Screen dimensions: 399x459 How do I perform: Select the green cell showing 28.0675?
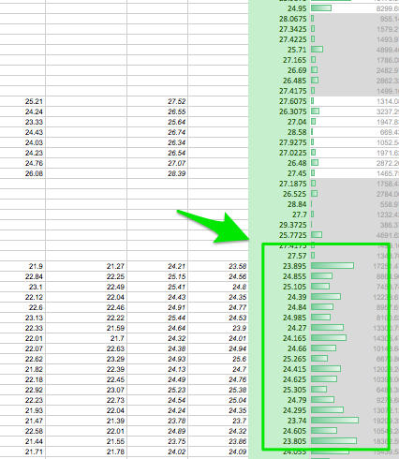[279, 19]
